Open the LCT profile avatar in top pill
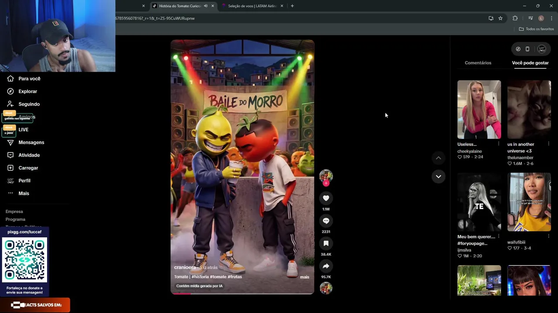Viewport: 558px width, 313px height. click(x=542, y=49)
